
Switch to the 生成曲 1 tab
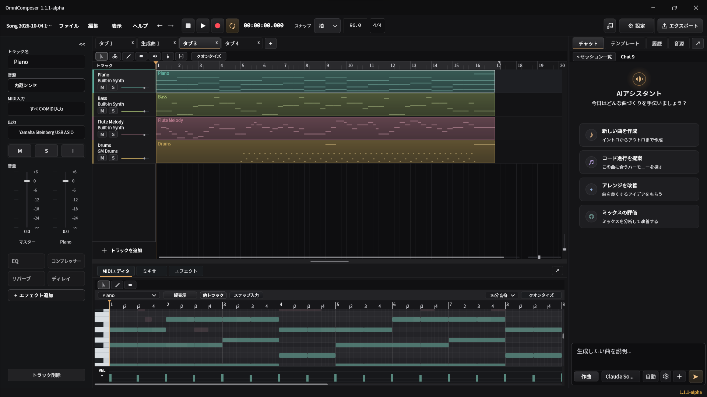tap(158, 43)
